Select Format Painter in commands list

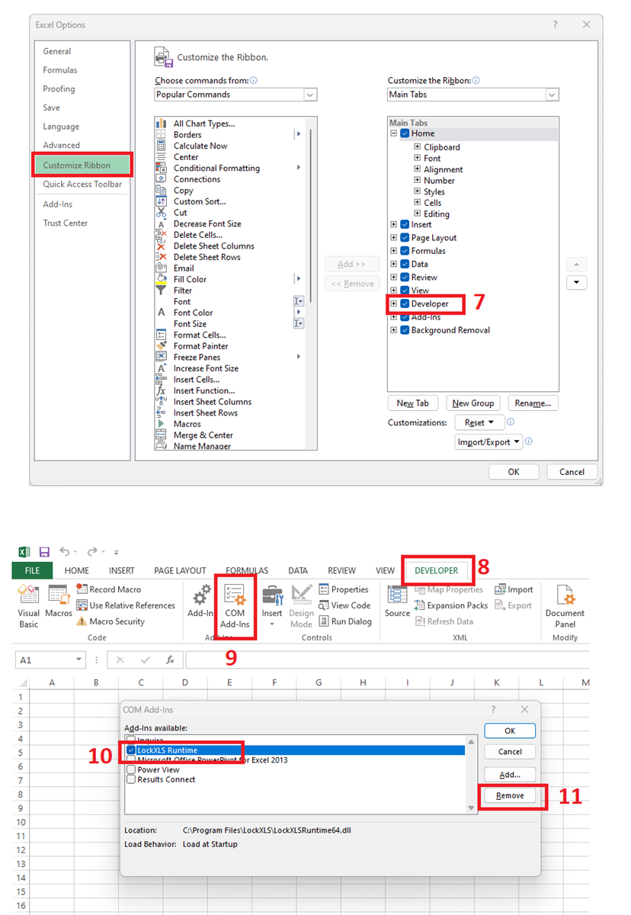(201, 346)
